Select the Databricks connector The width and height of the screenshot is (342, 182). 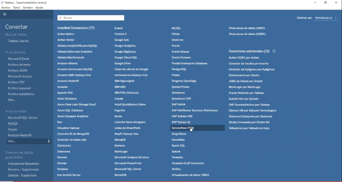click(64, 146)
